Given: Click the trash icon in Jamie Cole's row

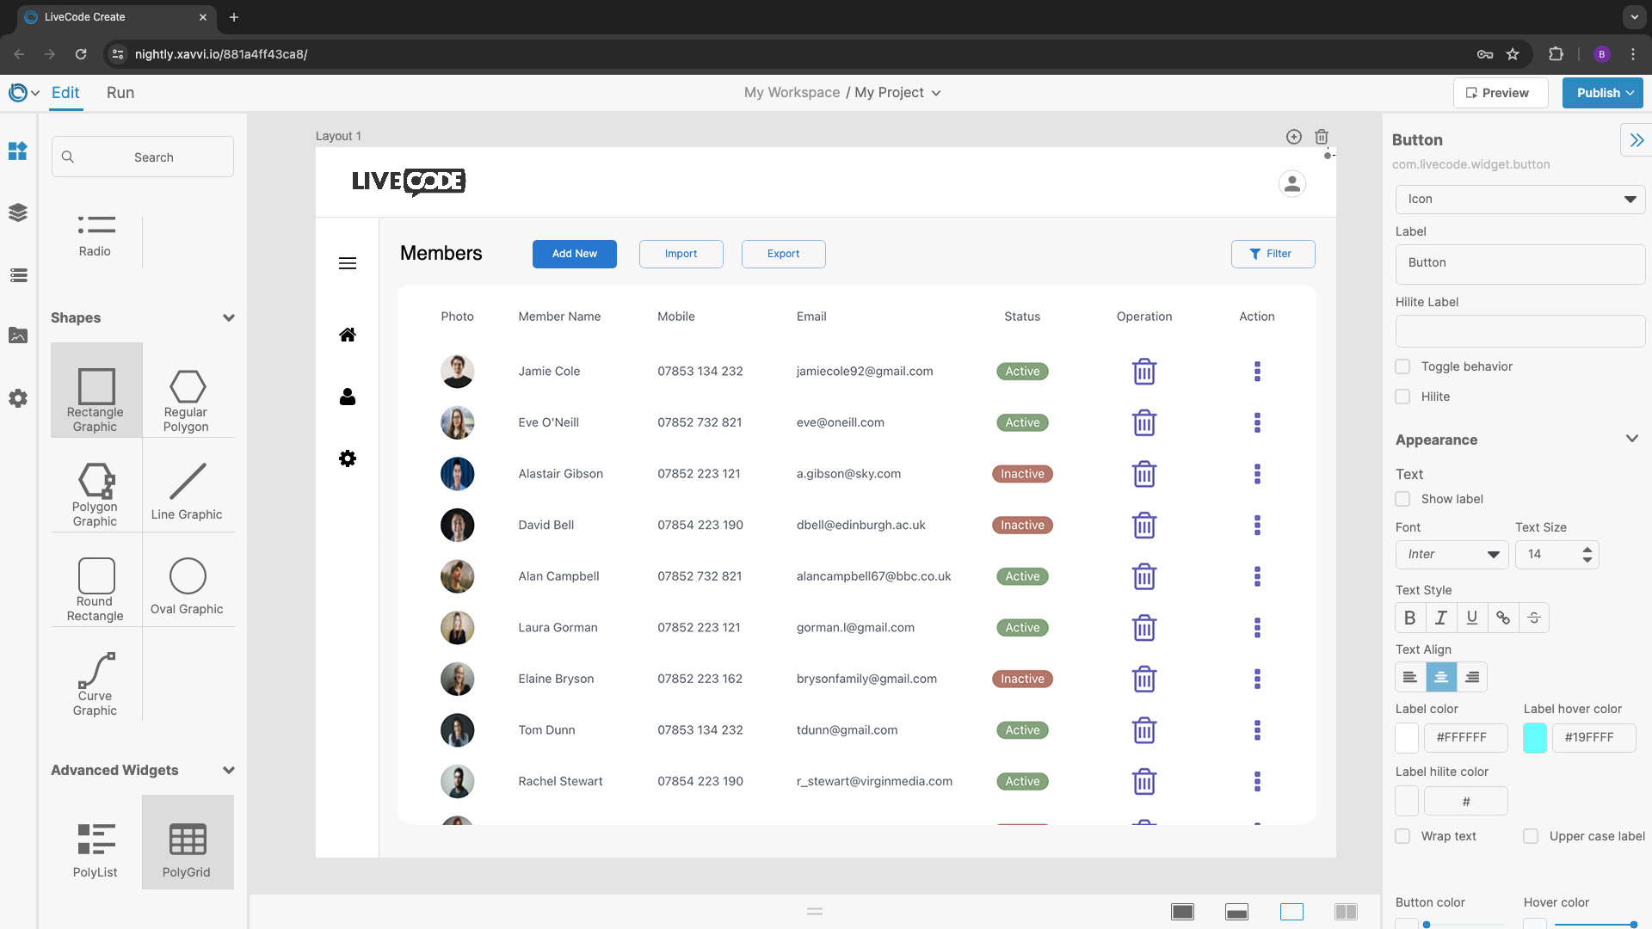Looking at the screenshot, I should (1143, 372).
